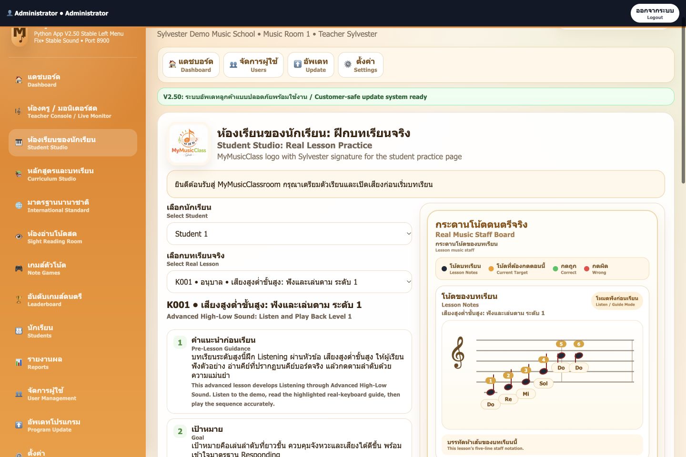This screenshot has width=686, height=457.
Task: Select note number 1 on the staff
Action: (x=491, y=381)
